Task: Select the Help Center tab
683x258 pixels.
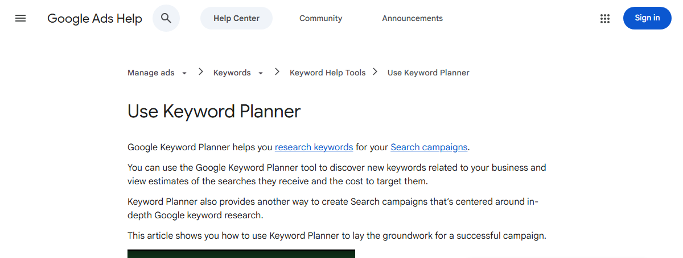Action: click(236, 18)
